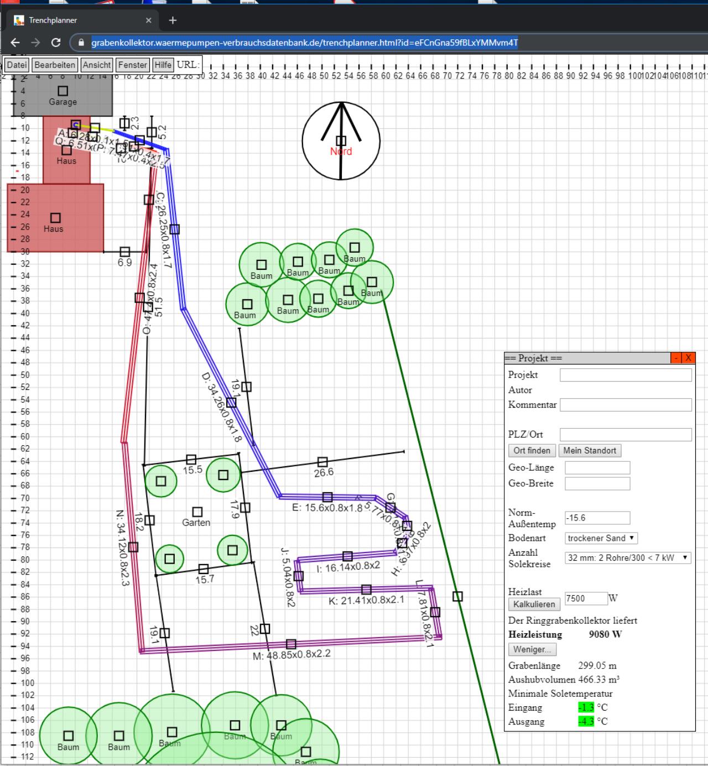Select trench segment K handle
Viewport: 708px width, 766px height.
click(366, 590)
